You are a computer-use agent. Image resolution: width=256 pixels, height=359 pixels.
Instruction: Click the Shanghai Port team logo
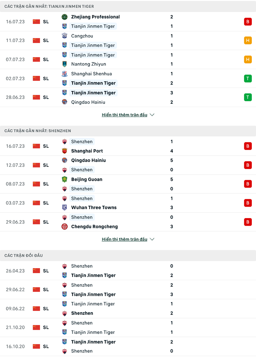(x=64, y=151)
